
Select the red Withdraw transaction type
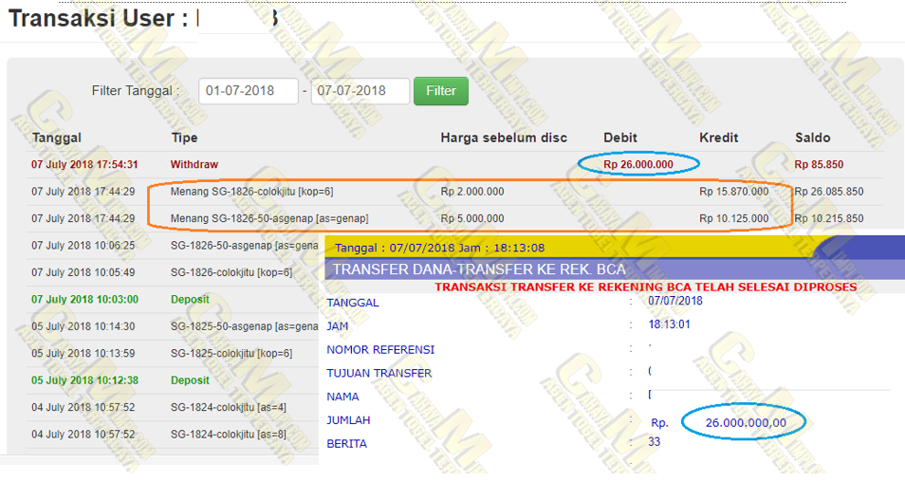[194, 164]
